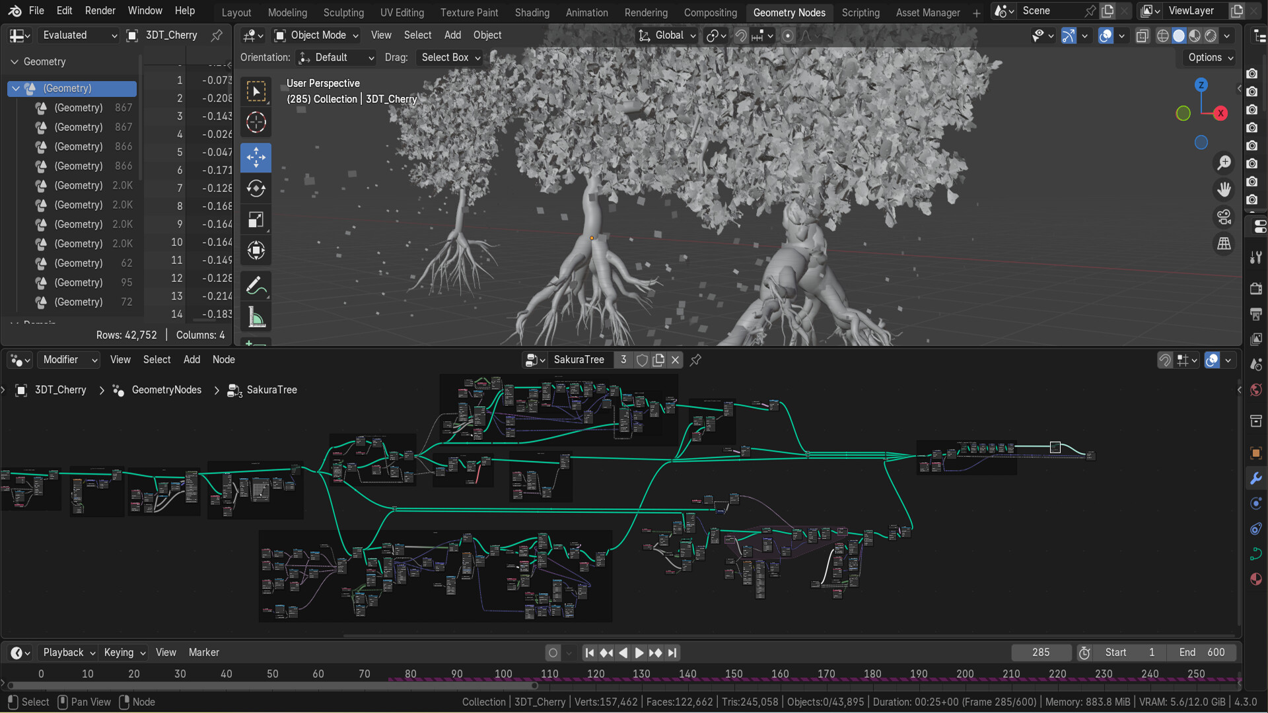Toggle rendered viewport shading mode
Viewport: 1268px width, 713px height.
[1211, 36]
